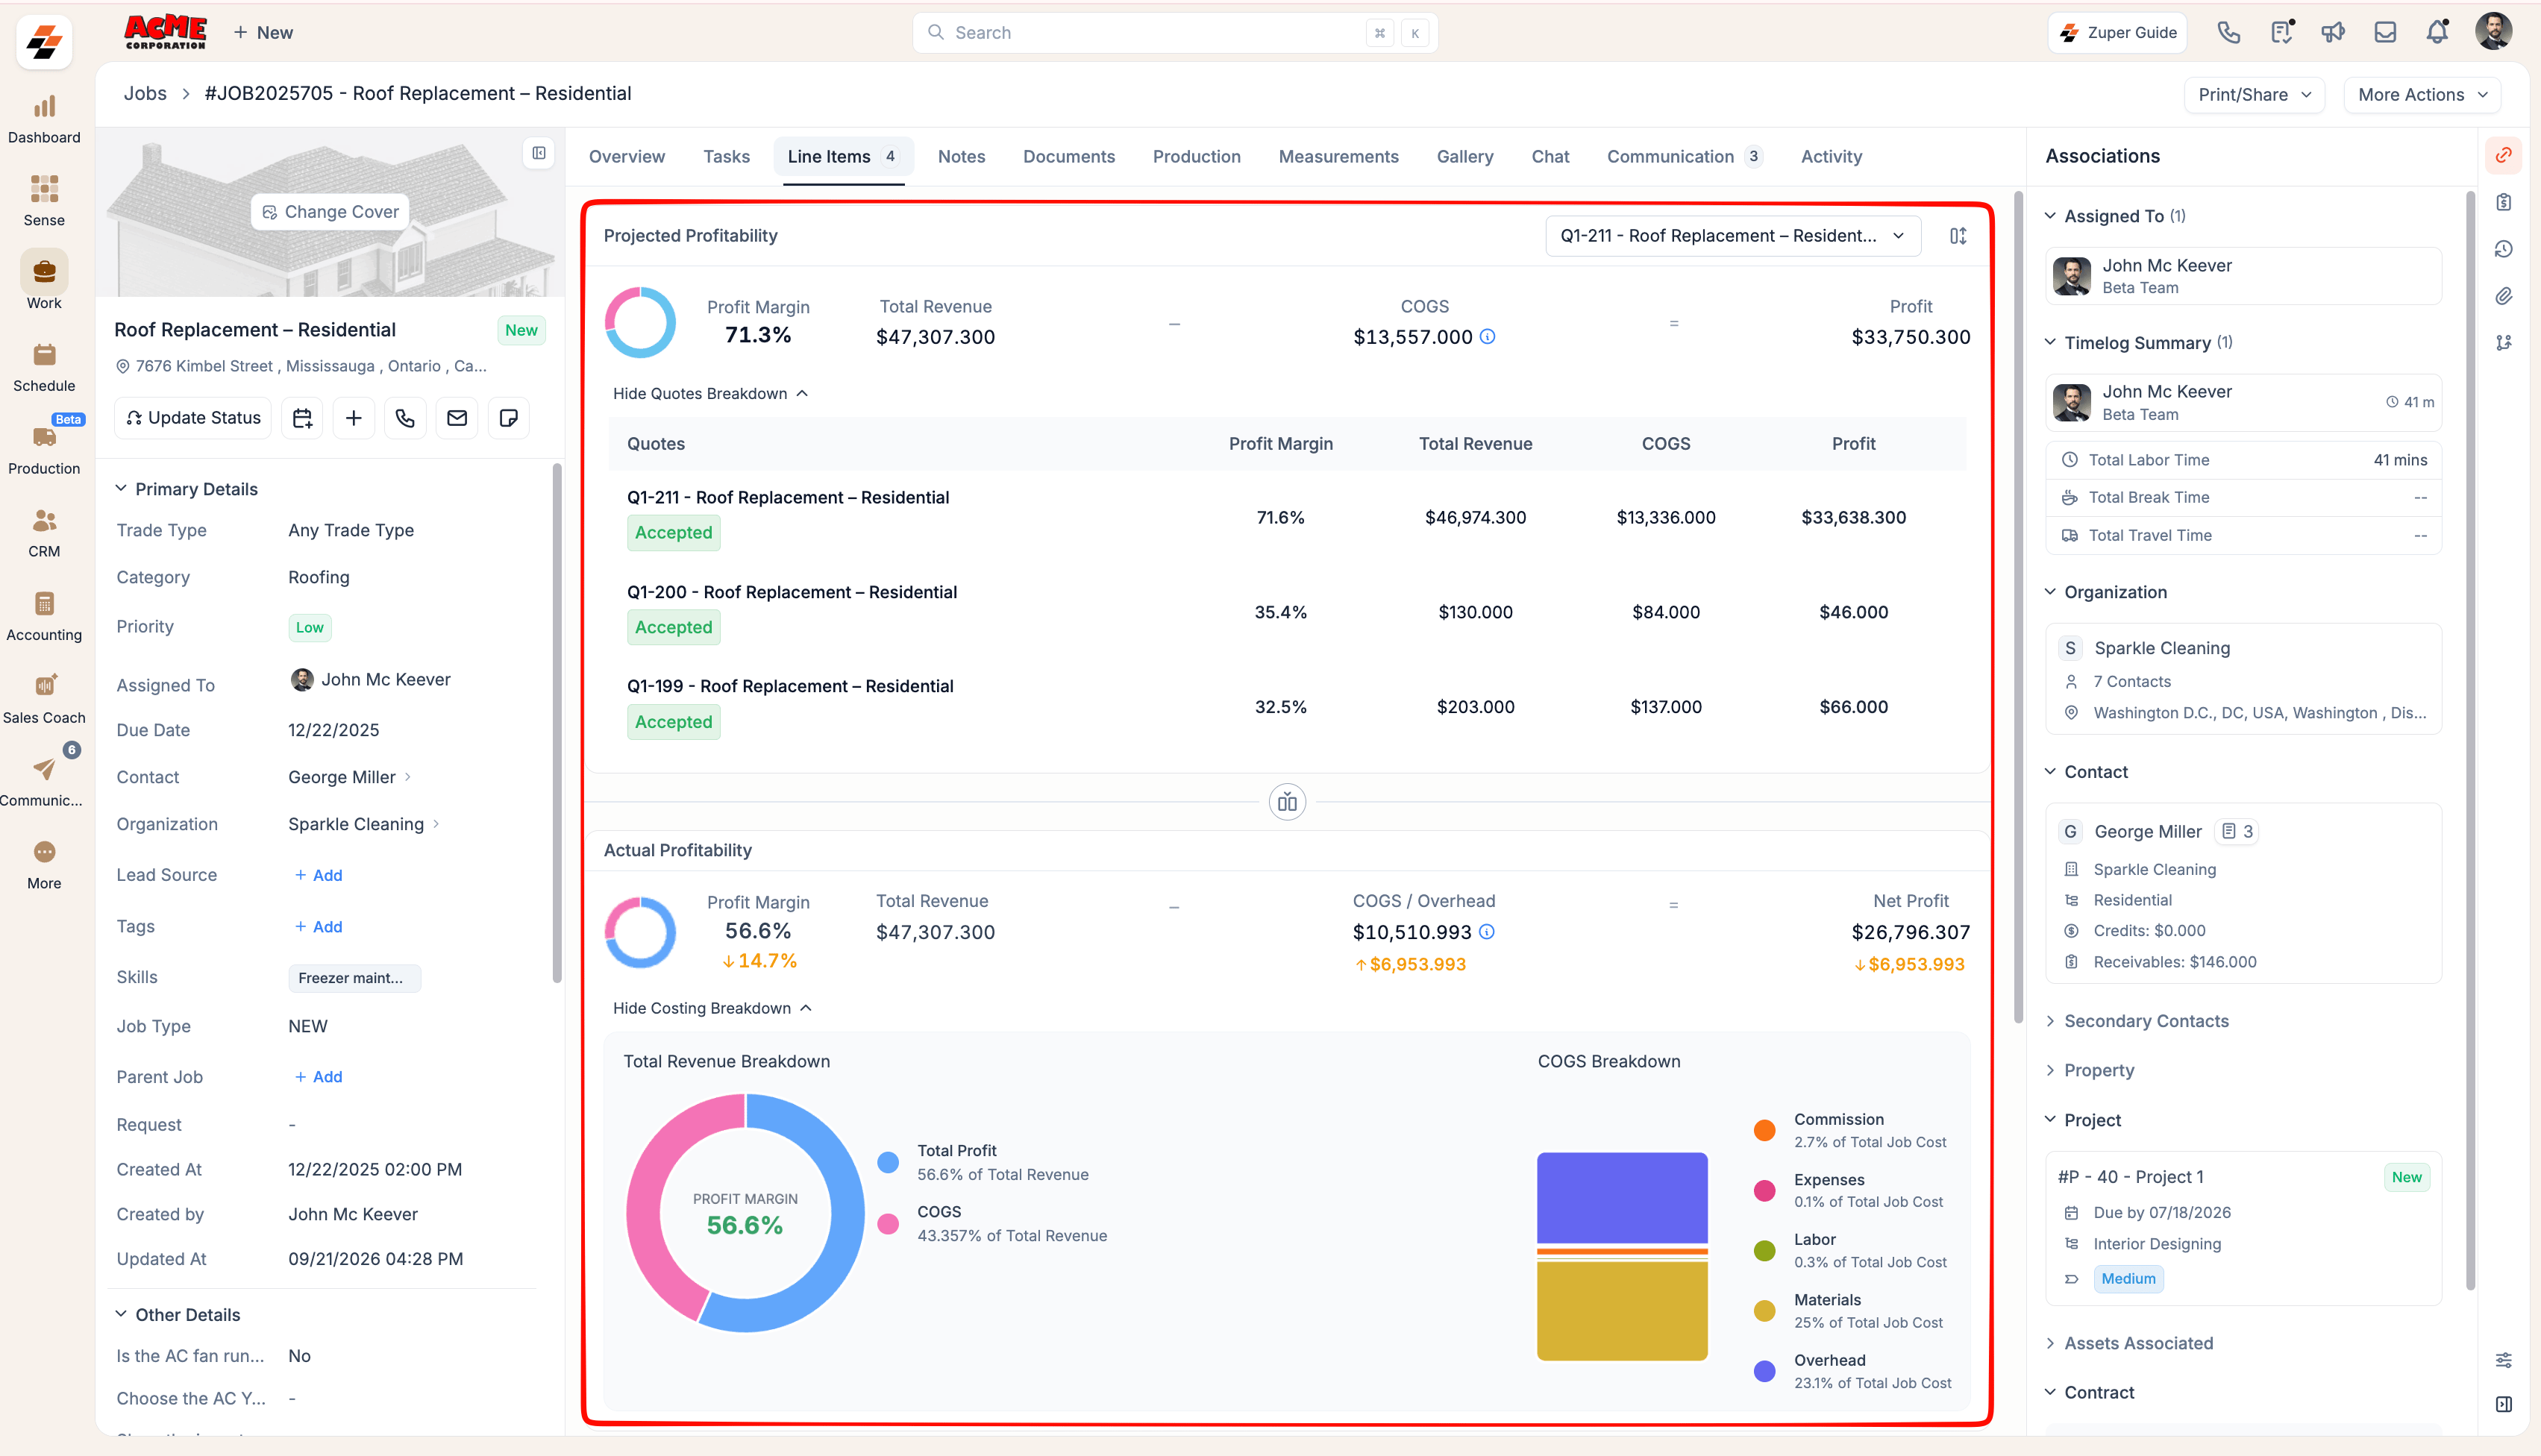Hide Quotes Breakdown section

click(710, 393)
